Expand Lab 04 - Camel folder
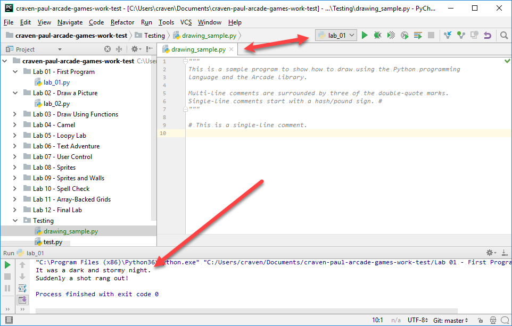This screenshot has width=512, height=326. click(x=15, y=125)
